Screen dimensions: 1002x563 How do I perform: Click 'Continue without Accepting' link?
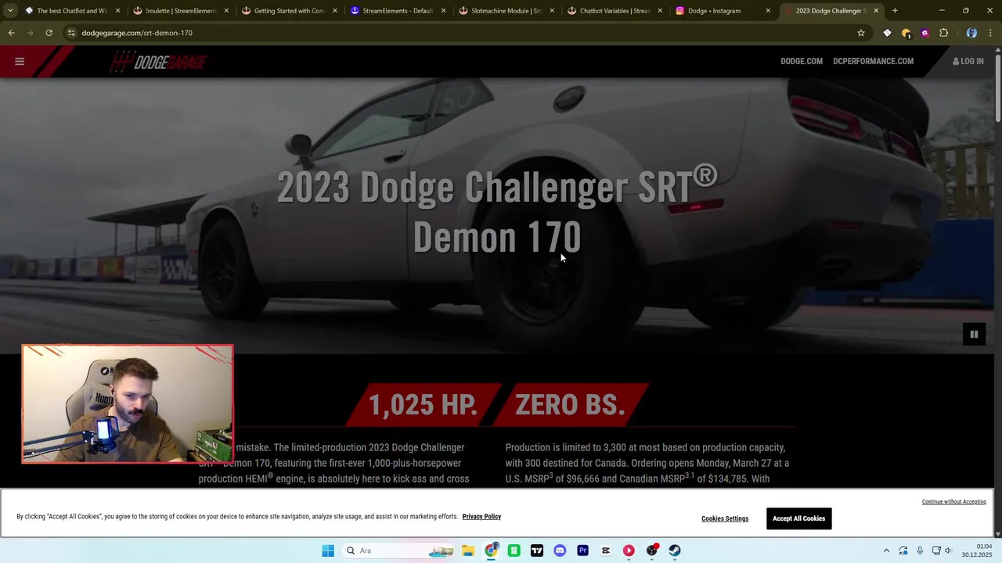[x=953, y=502]
